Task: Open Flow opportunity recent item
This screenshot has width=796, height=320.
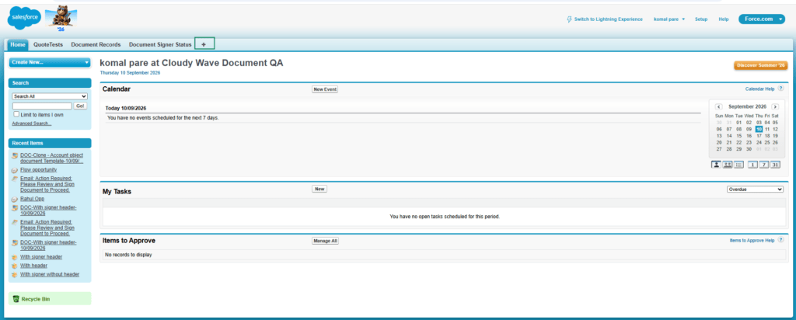Action: [39, 169]
